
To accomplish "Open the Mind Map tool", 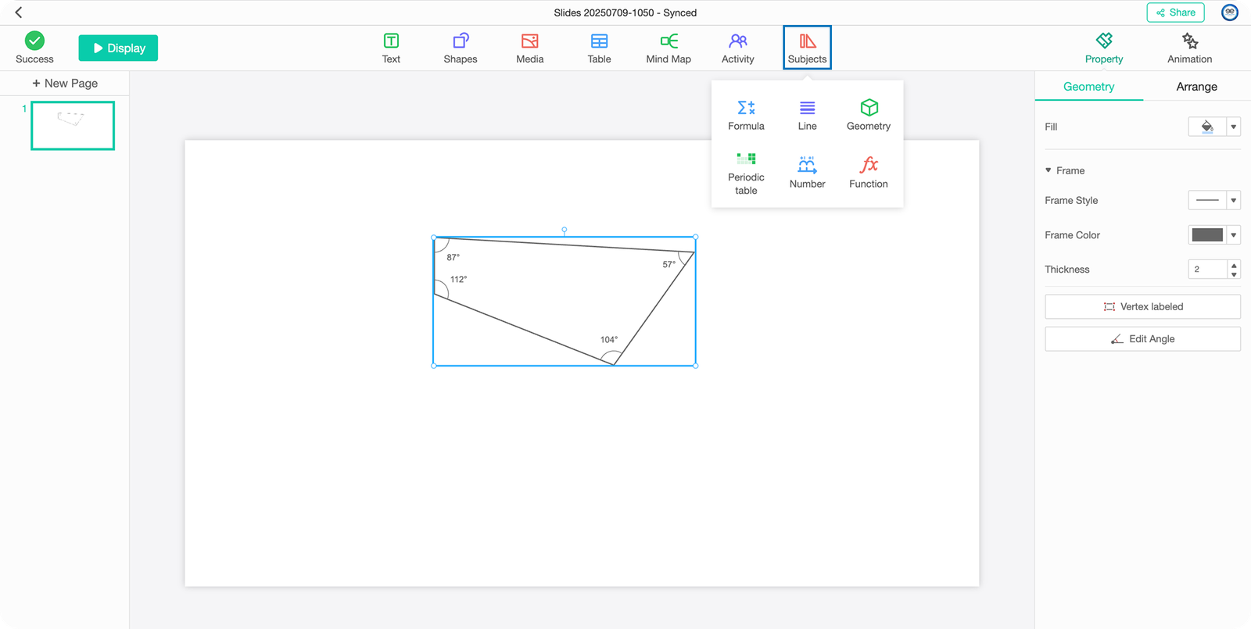I will click(668, 48).
